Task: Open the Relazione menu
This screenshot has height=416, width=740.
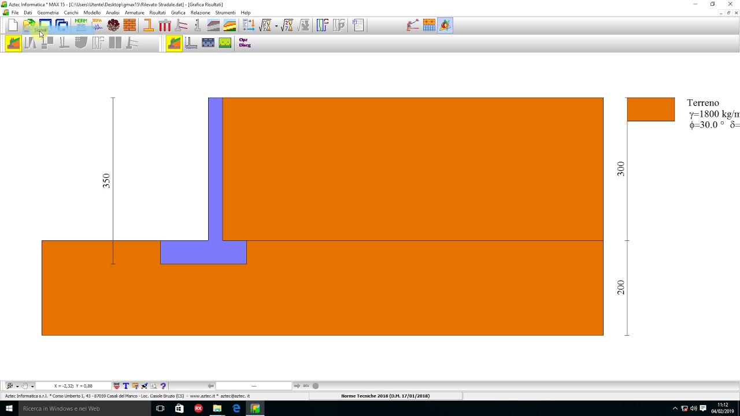Action: 201,13
